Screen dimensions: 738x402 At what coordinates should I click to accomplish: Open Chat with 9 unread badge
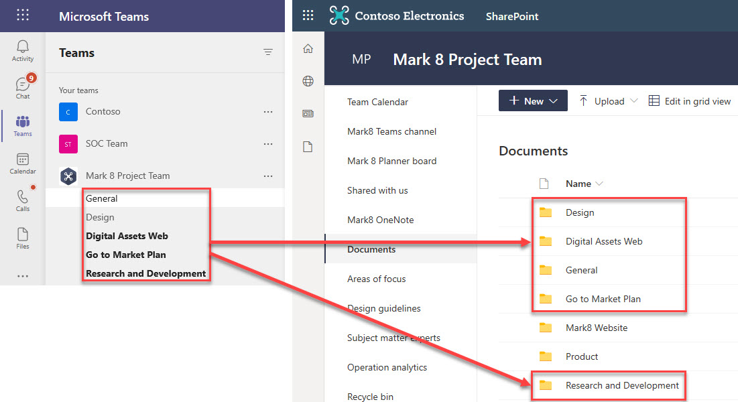click(23, 88)
